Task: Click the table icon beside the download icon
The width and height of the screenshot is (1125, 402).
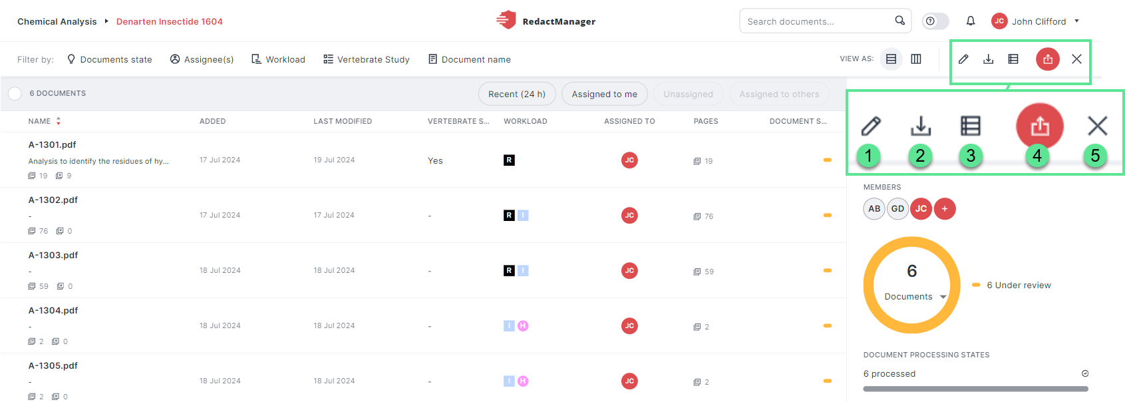Action: tap(1013, 59)
